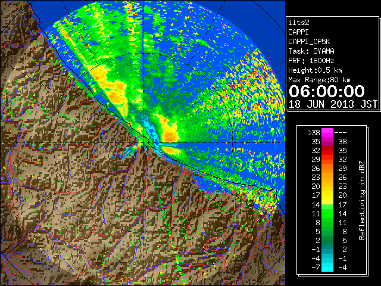Pick the magenta swatch at the legend top
This screenshot has width=381, height=286.
click(327, 133)
